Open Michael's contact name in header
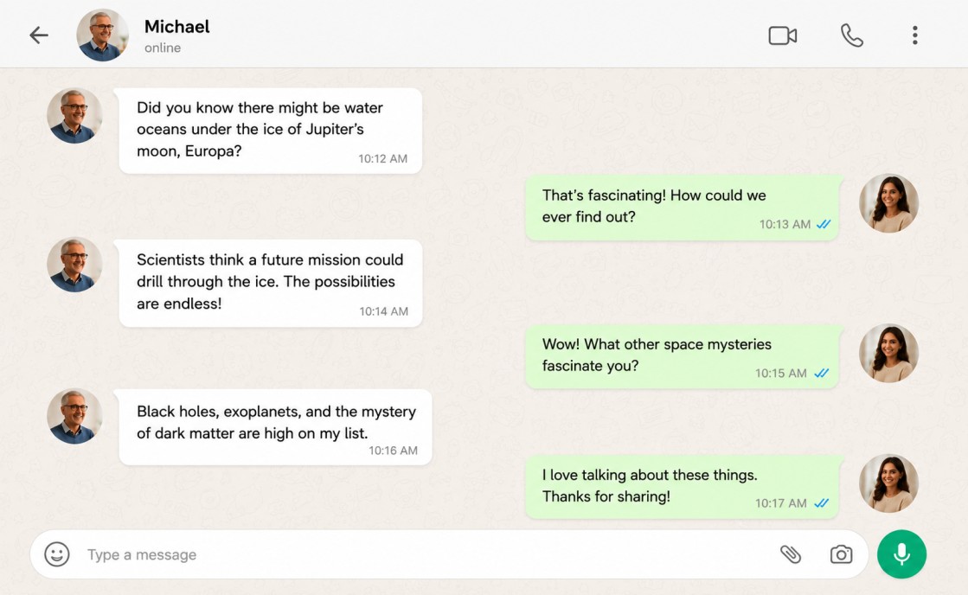The width and height of the screenshot is (968, 595). 177,27
